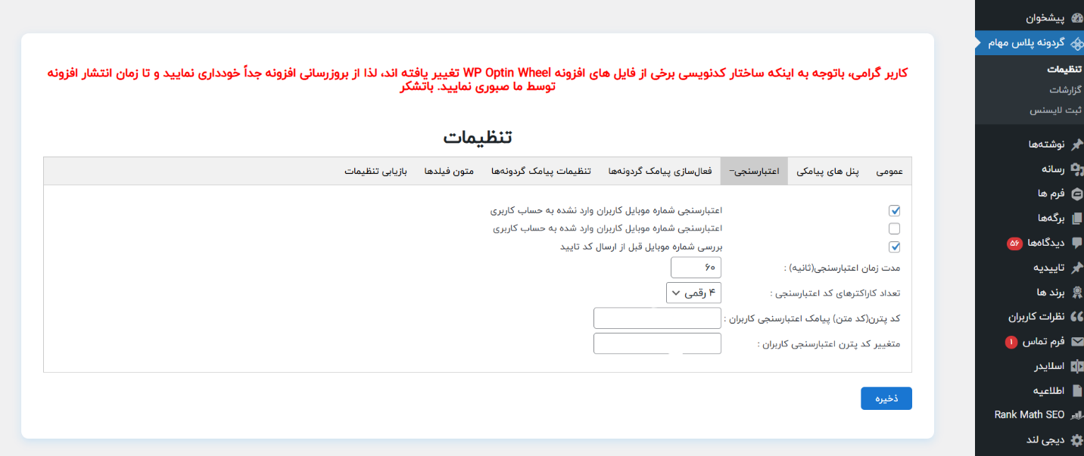Click the برگه‌ها pages icon
Viewport: 1084px width, 456px height.
[x=1076, y=219]
